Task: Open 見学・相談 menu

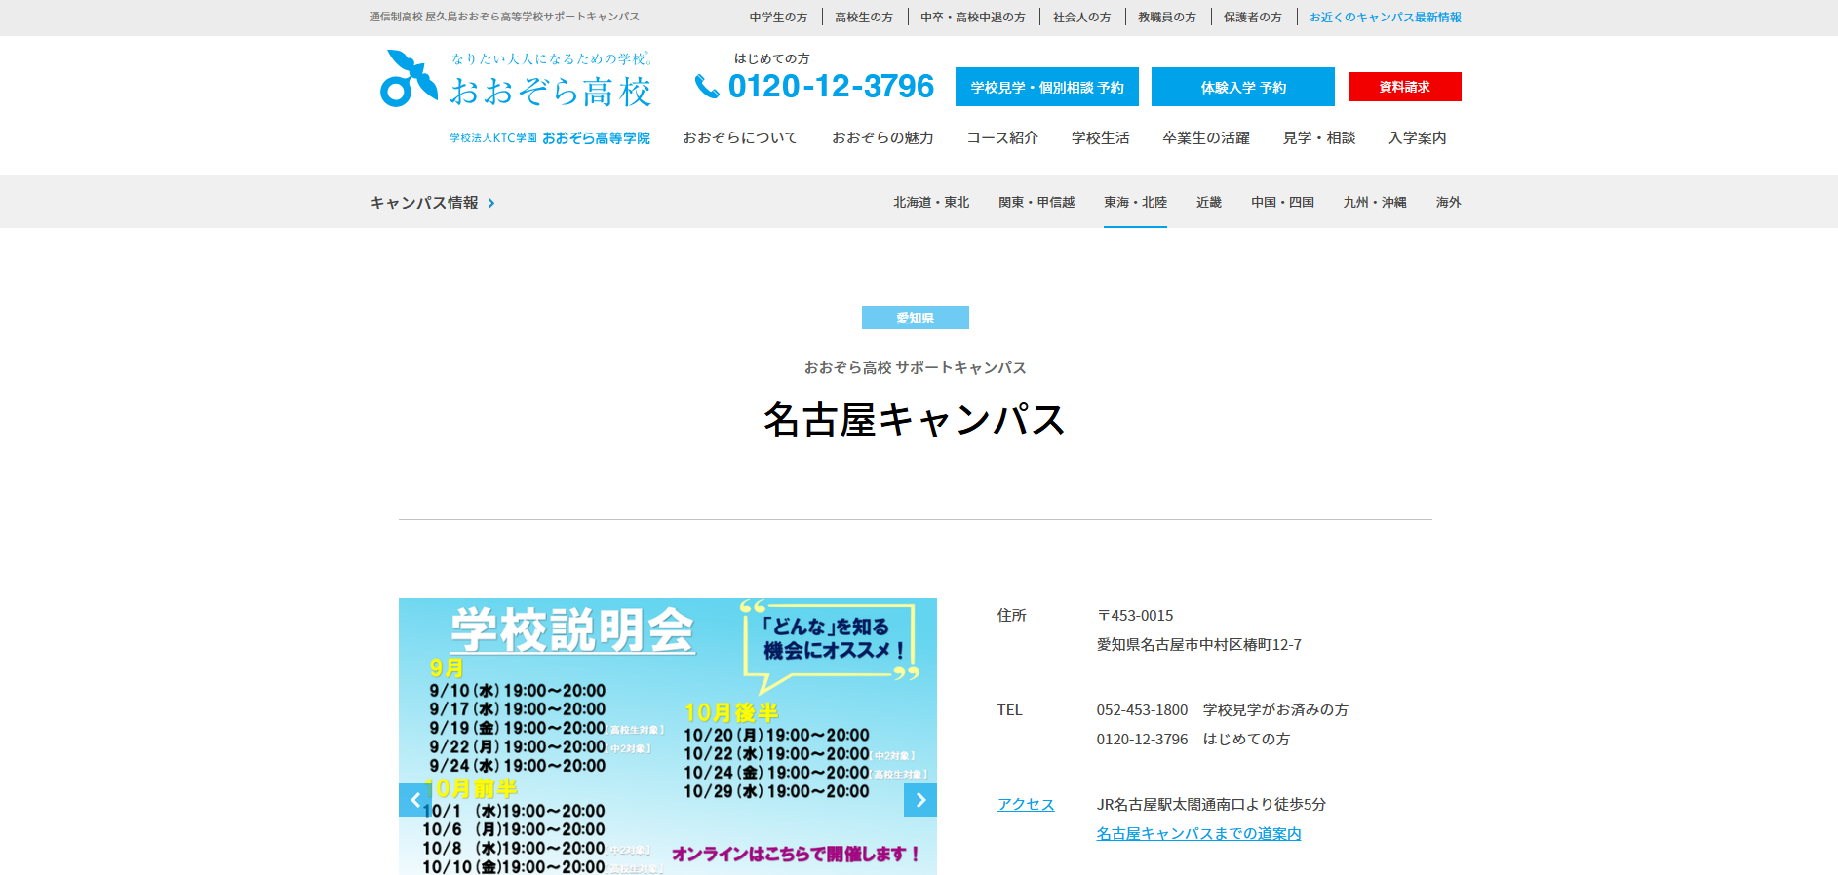Action: click(x=1319, y=137)
